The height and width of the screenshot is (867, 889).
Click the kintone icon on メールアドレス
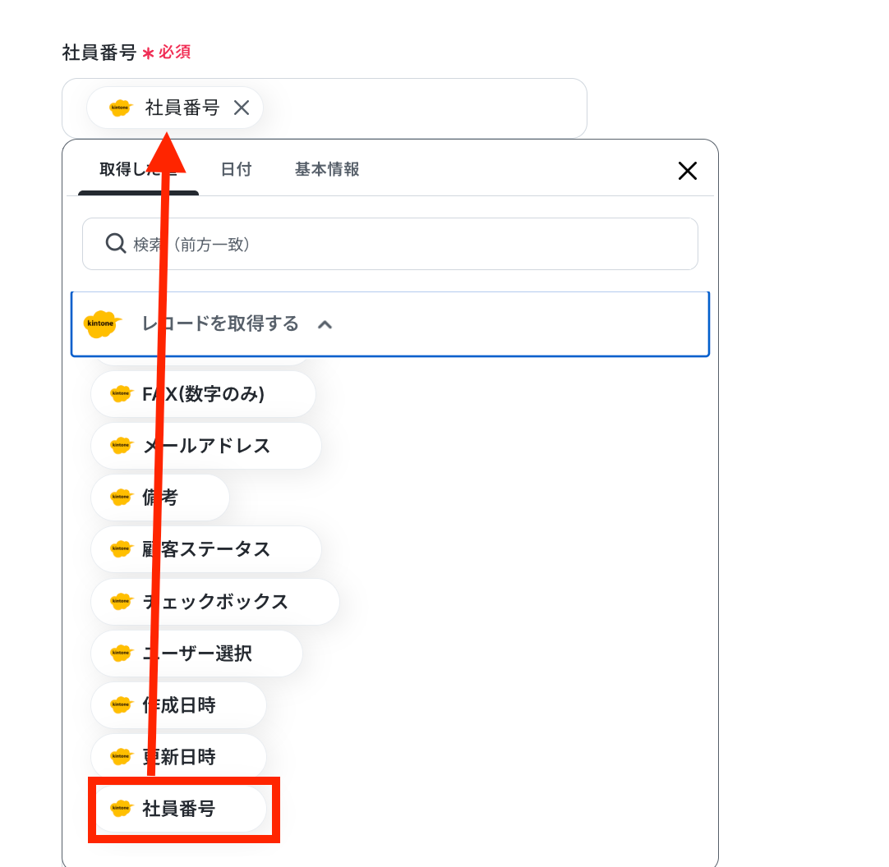[121, 445]
